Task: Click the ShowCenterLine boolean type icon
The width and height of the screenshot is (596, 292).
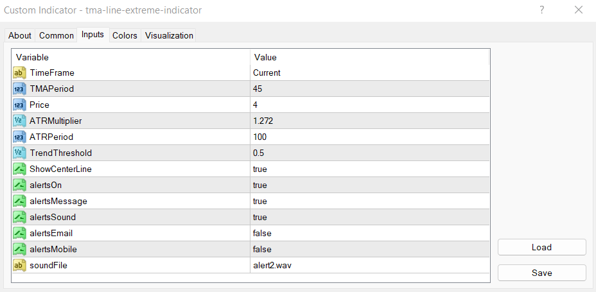Action: 19,169
